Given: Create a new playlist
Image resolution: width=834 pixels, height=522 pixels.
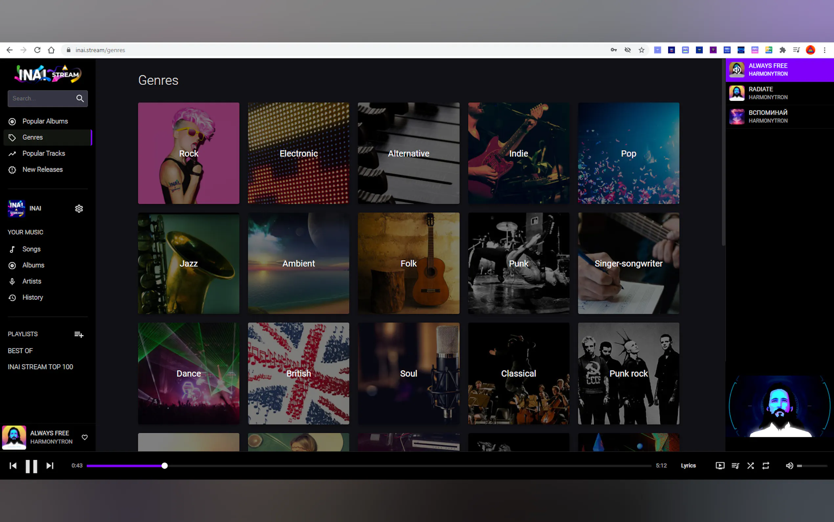Looking at the screenshot, I should pyautogui.click(x=79, y=334).
